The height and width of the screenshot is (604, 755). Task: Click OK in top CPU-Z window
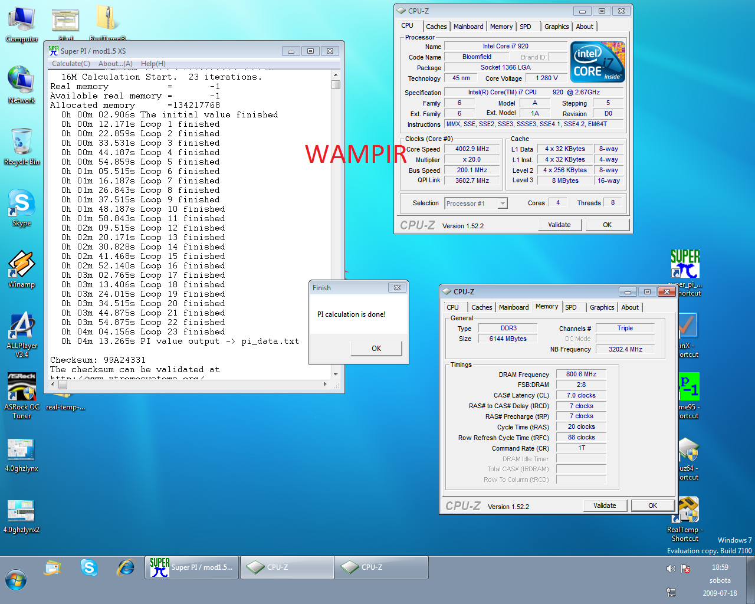(607, 225)
